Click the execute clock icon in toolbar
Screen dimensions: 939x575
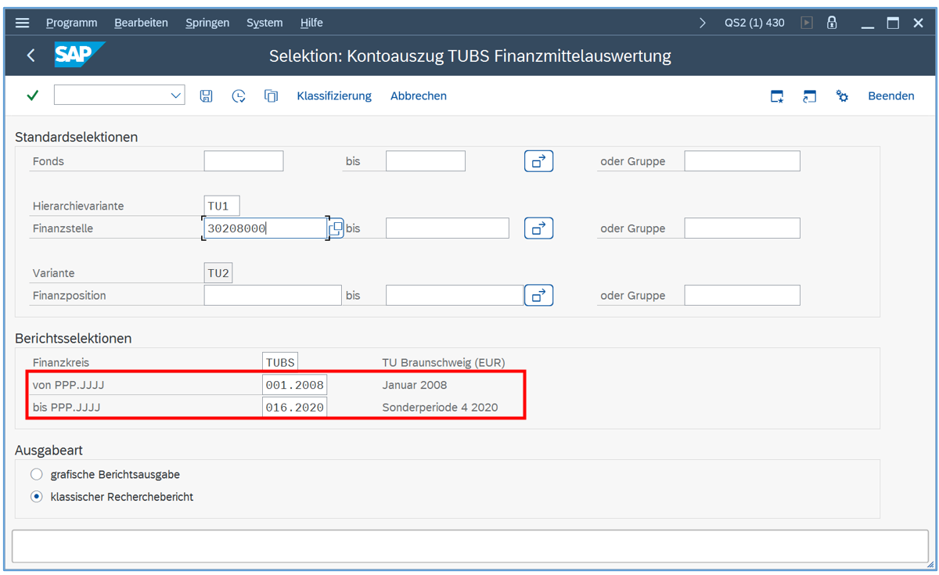coord(239,95)
